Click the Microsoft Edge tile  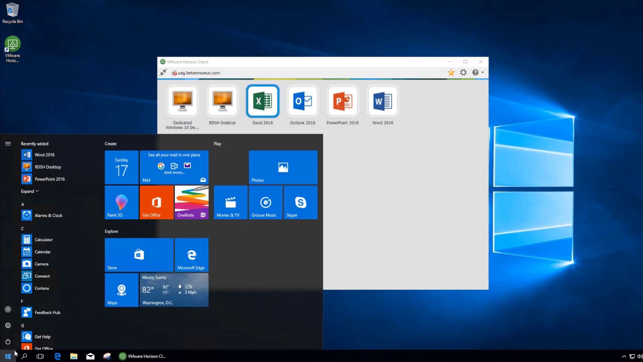point(191,255)
